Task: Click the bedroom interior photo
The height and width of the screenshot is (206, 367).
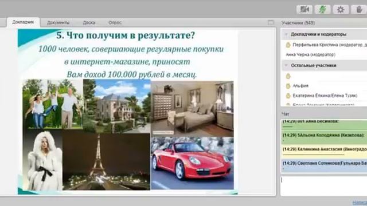Action: (x=192, y=108)
